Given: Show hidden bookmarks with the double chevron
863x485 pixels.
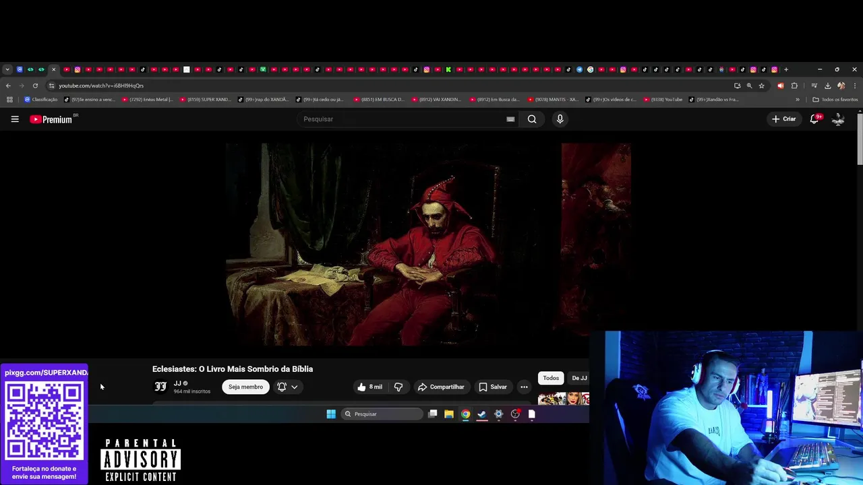Looking at the screenshot, I should [798, 100].
